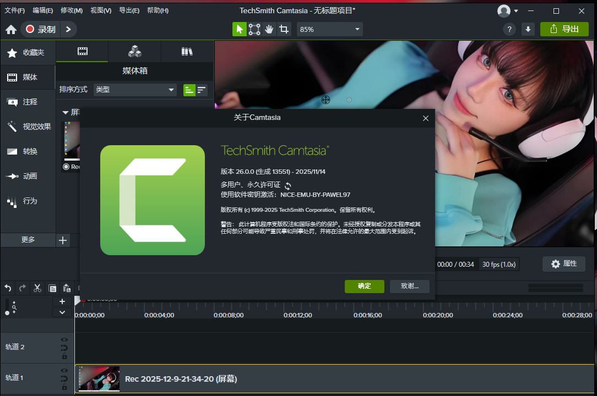Image resolution: width=597 pixels, height=396 pixels.
Task: Open the 视图(V) menu
Action: point(101,10)
